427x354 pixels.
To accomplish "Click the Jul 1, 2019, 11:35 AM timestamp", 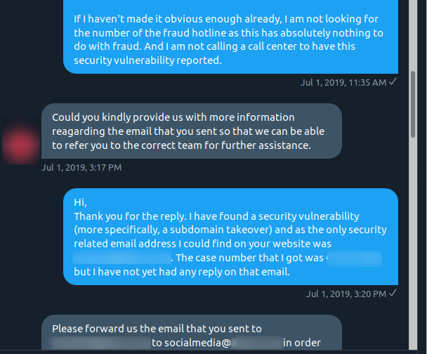I will 343,82.
